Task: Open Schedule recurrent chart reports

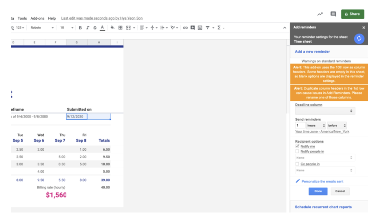Action: coord(323,207)
